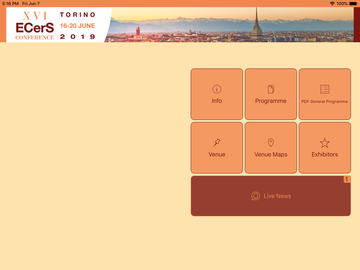Choose the Venue tile label
The height and width of the screenshot is (270, 360).
click(x=217, y=154)
